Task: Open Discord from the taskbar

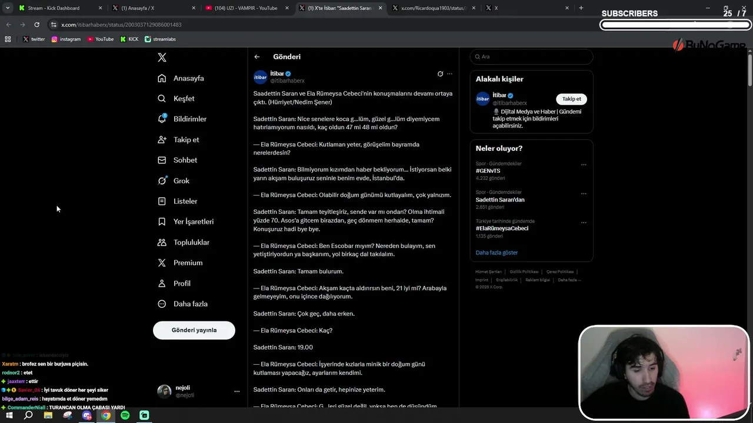Action: [87, 415]
